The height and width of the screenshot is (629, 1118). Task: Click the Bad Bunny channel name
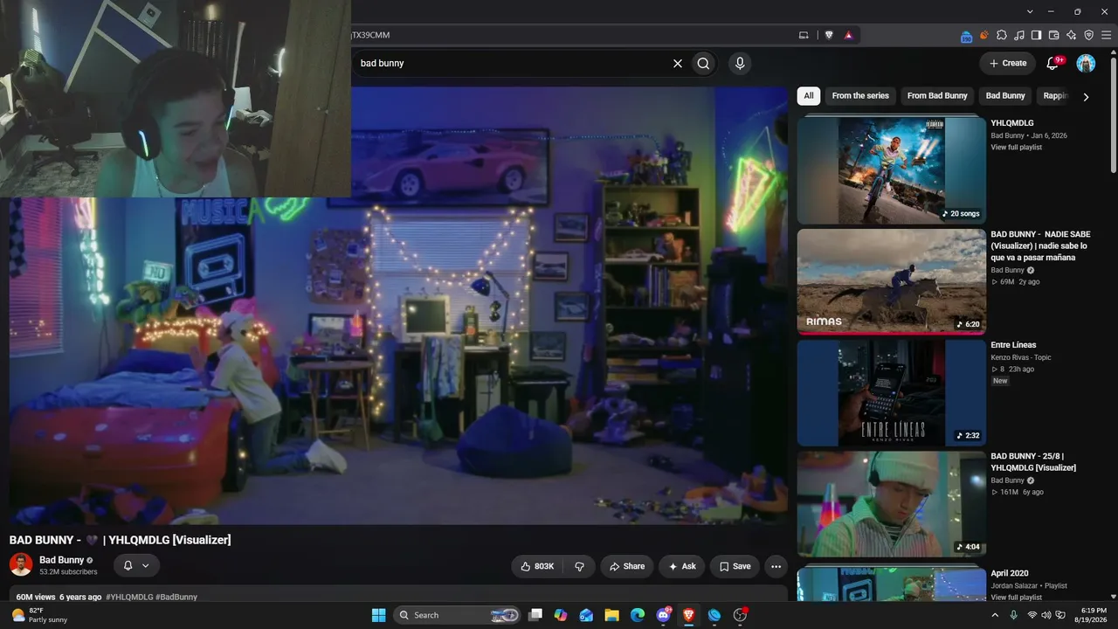tap(61, 560)
